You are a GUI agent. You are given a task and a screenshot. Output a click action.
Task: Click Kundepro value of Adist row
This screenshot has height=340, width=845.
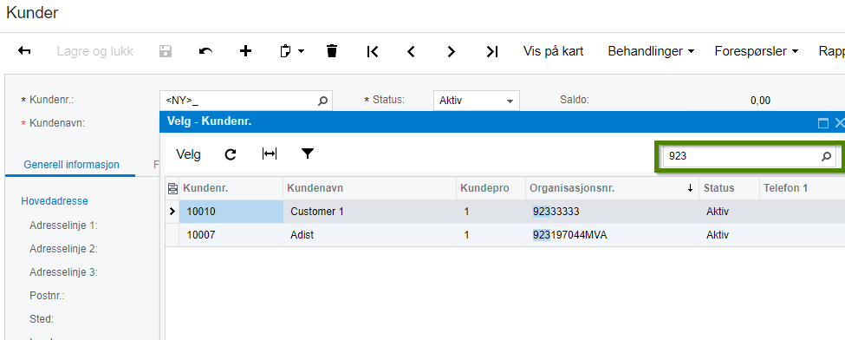(491, 235)
